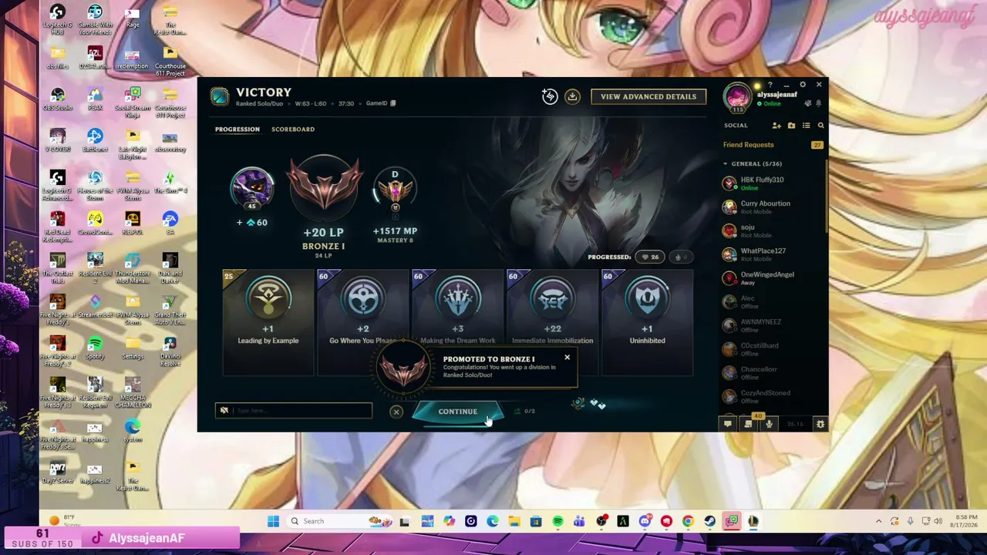Open Social Stream Ninja desktop shortcut
This screenshot has height=555, width=987.
click(133, 103)
